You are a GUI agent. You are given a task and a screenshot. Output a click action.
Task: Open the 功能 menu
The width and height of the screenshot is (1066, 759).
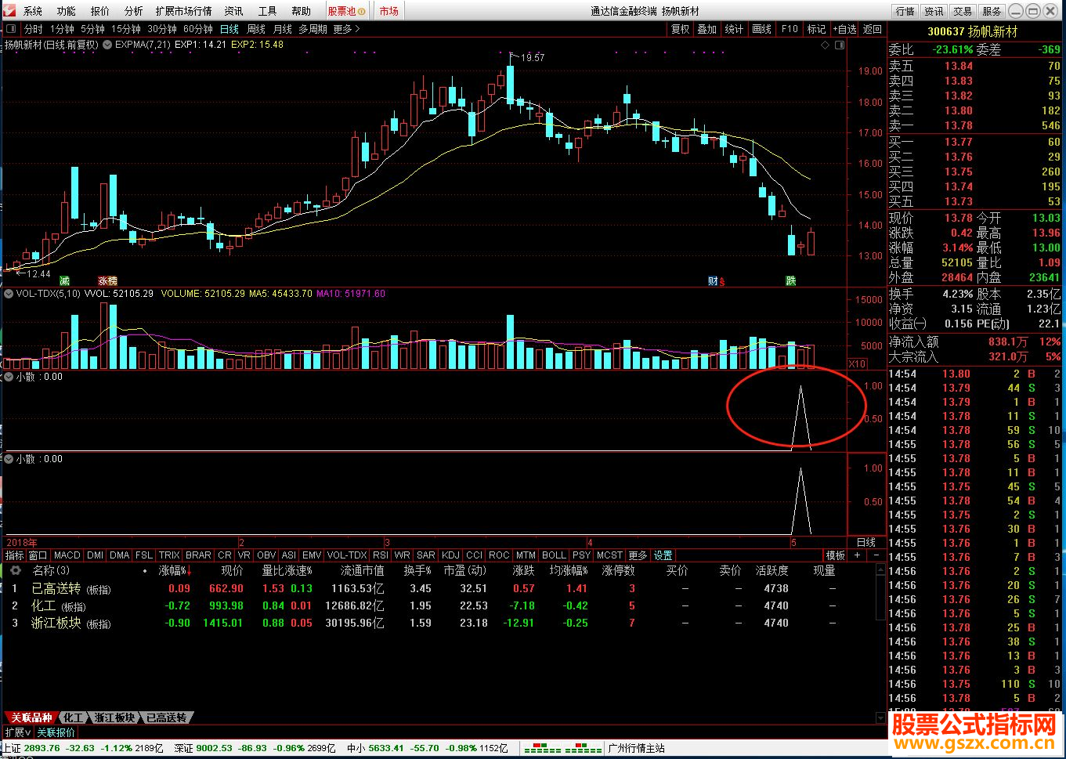click(67, 11)
